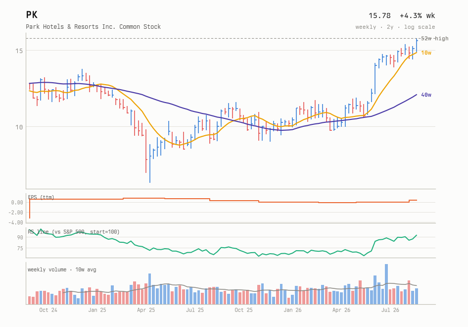Click the 'Oct 24' date axis label
This screenshot has width=468, height=327.
(48, 310)
